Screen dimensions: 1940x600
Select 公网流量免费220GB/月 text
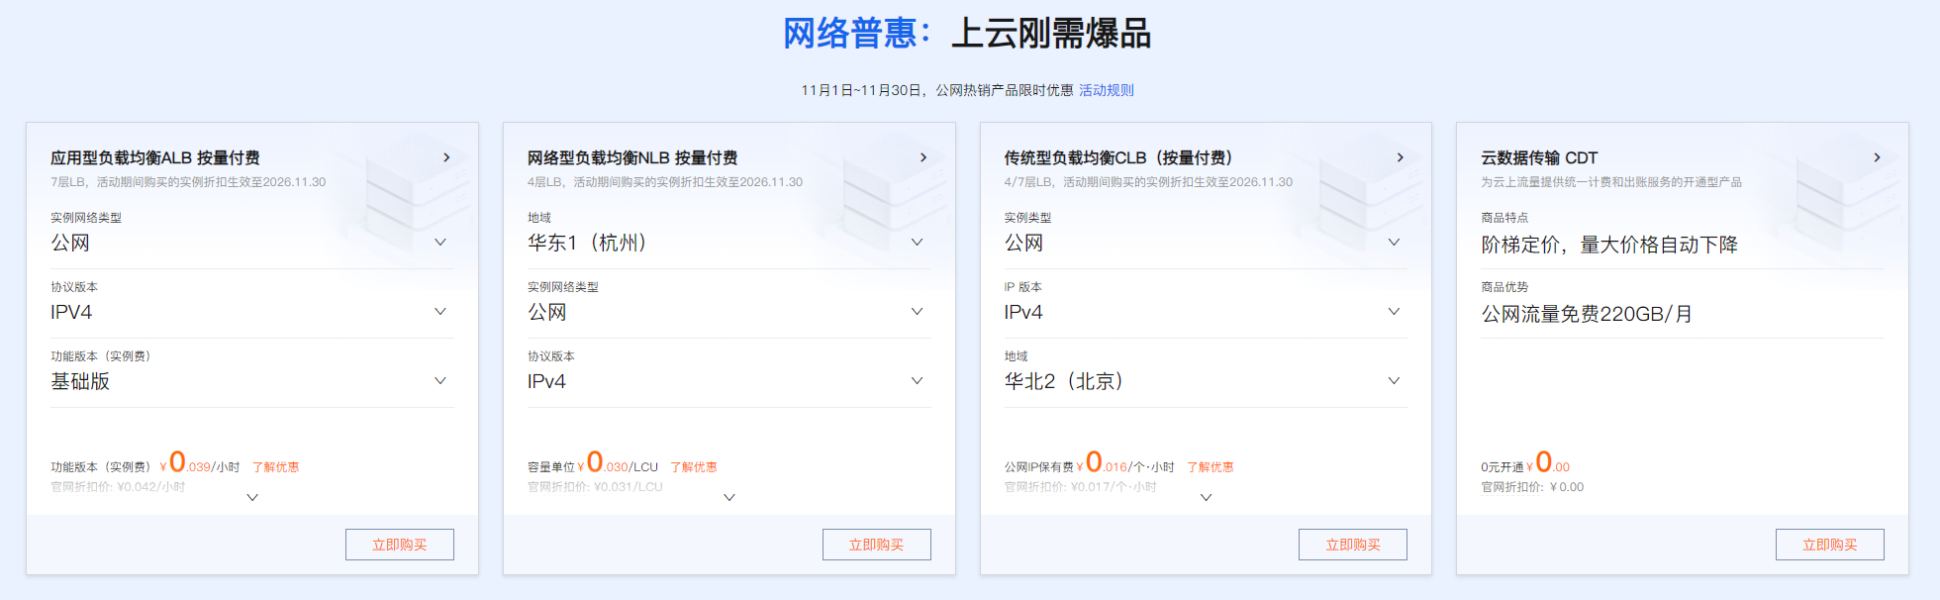[x=1587, y=314]
